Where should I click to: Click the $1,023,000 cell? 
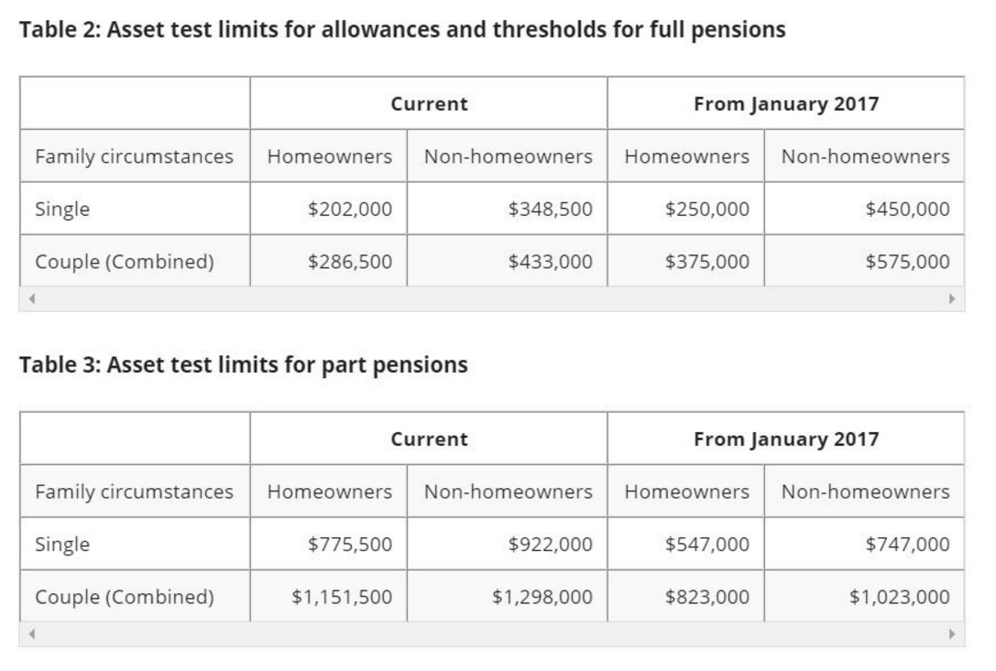(899, 597)
